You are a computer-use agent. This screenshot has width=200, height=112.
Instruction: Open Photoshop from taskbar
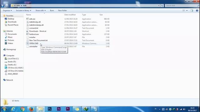click(50, 109)
